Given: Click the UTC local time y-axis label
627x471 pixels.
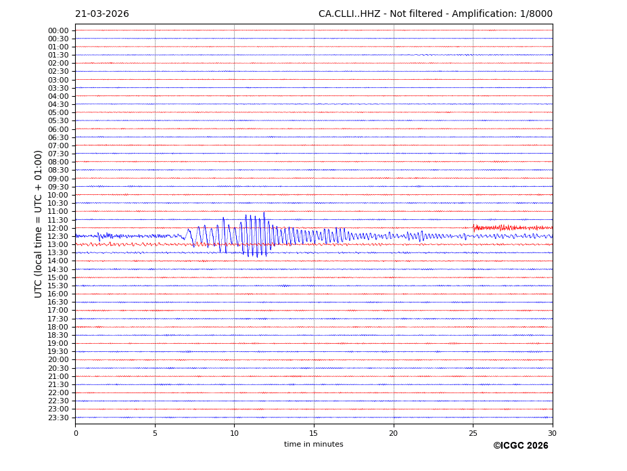Looking at the screenshot, I should click(39, 223).
